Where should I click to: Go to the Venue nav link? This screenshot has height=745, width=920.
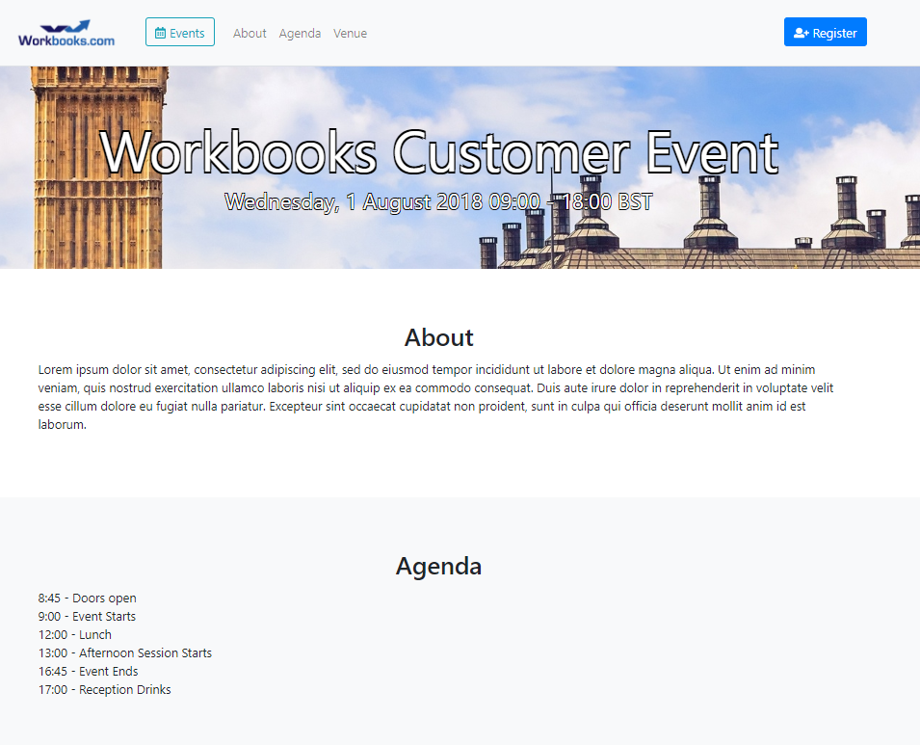[x=351, y=34]
